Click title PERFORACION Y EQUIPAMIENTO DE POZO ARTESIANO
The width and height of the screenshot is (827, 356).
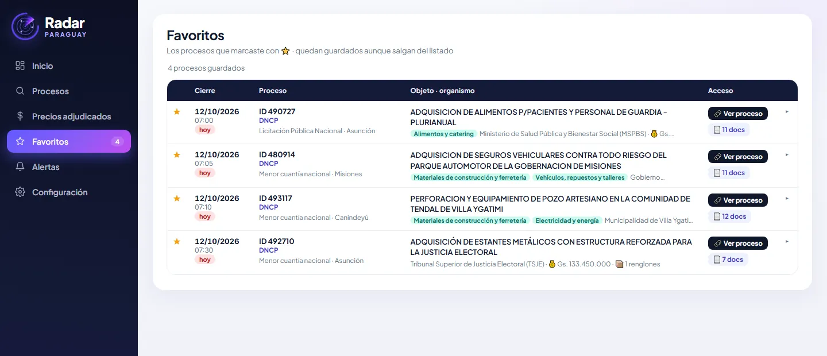click(x=550, y=204)
